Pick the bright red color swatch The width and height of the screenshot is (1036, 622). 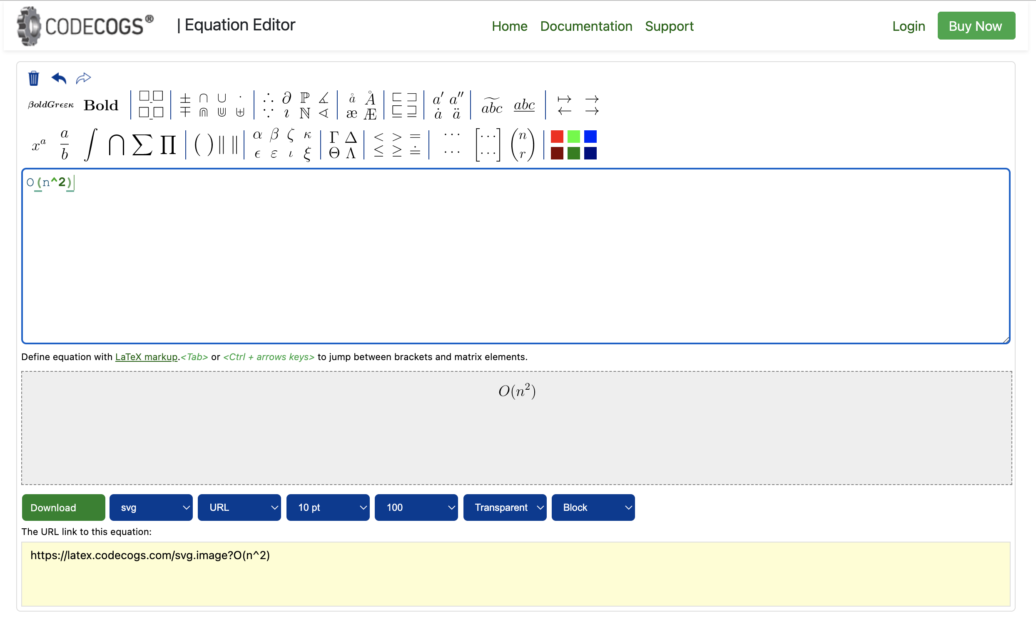point(557,137)
